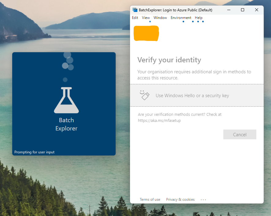The height and width of the screenshot is (216, 271).
Task: Open the ellipsis more-options menu at bottom
Action: (x=203, y=199)
